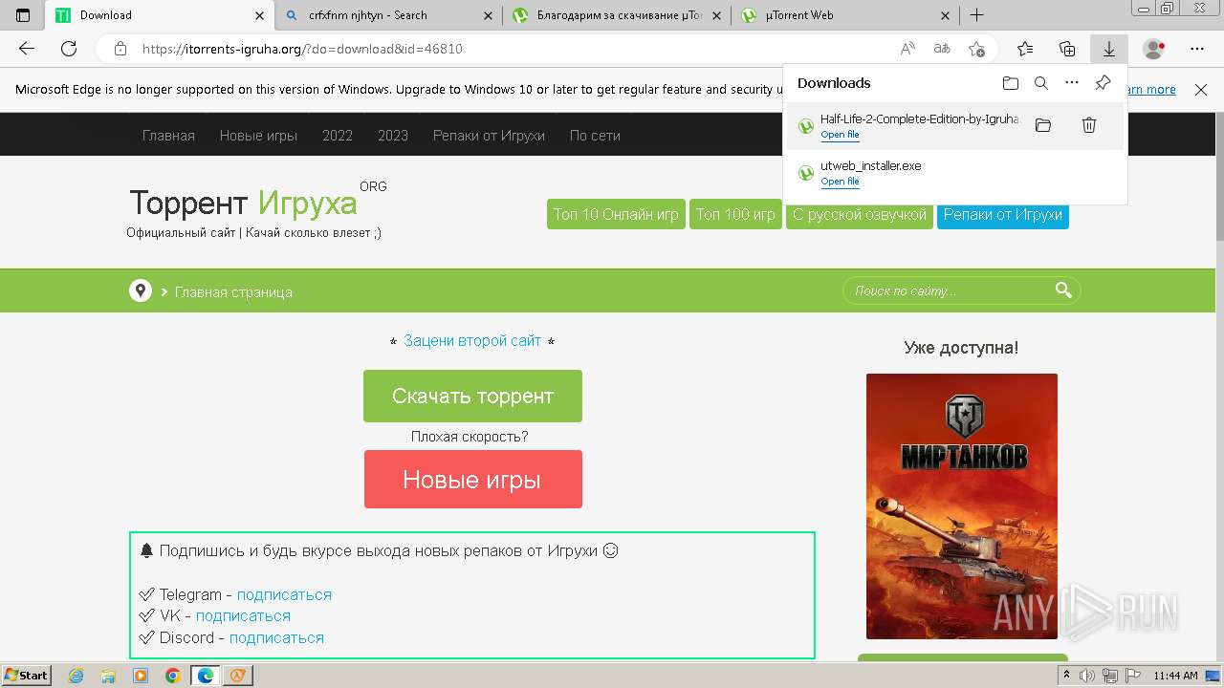Delete the Half-Life-2 download entry
The height and width of the screenshot is (688, 1224).
(1088, 125)
